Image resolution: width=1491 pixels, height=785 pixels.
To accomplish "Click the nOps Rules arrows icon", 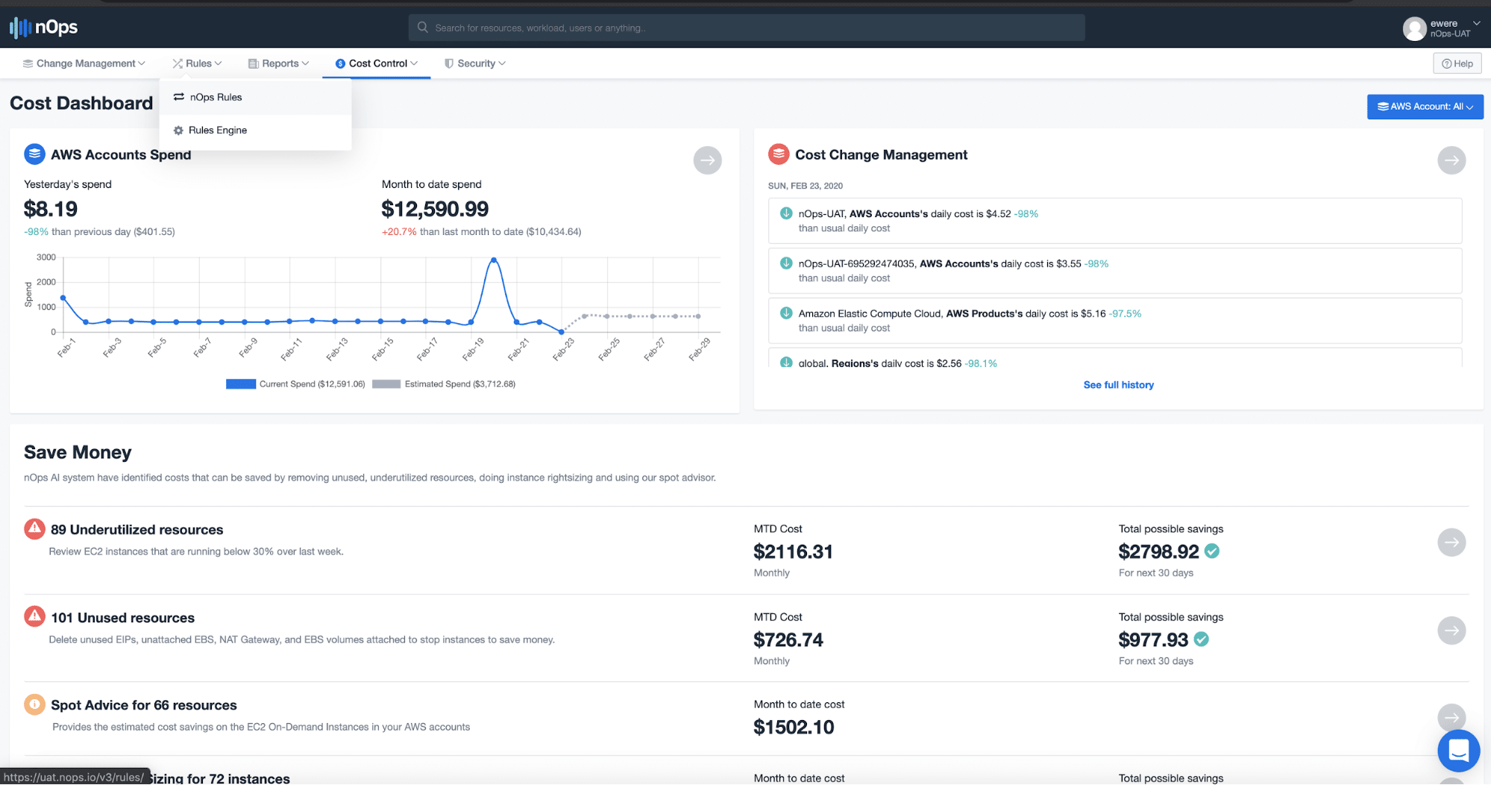I will click(179, 97).
